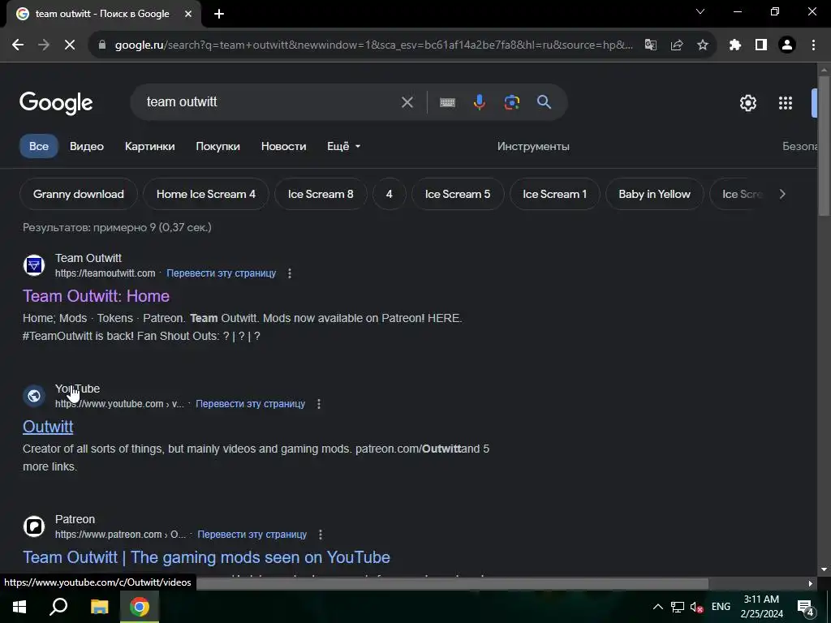Stop loading the page with the X button

[70, 45]
